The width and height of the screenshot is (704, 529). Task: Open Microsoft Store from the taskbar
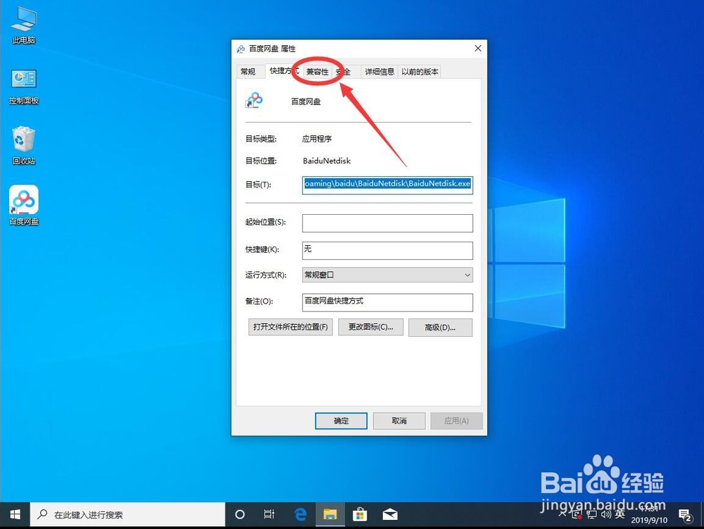[359, 514]
